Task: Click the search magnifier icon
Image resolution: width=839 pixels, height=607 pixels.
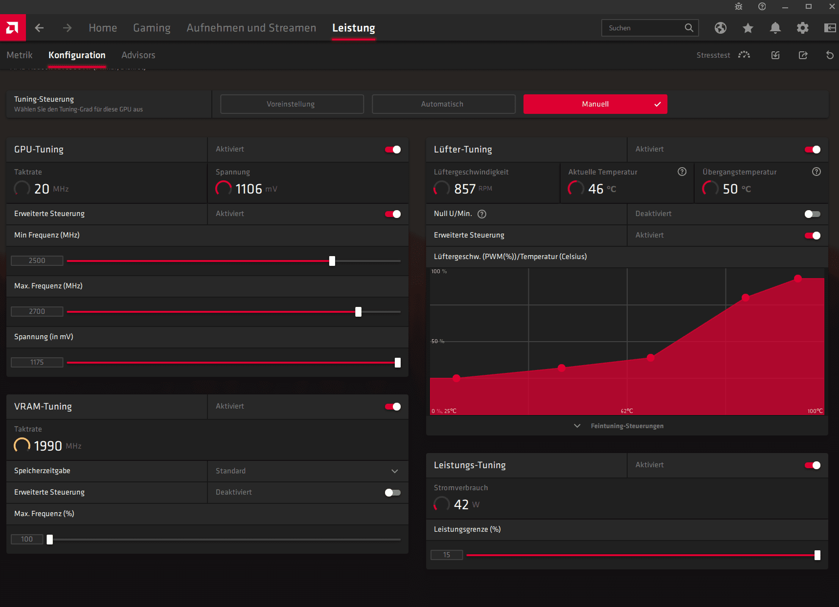Action: (689, 28)
